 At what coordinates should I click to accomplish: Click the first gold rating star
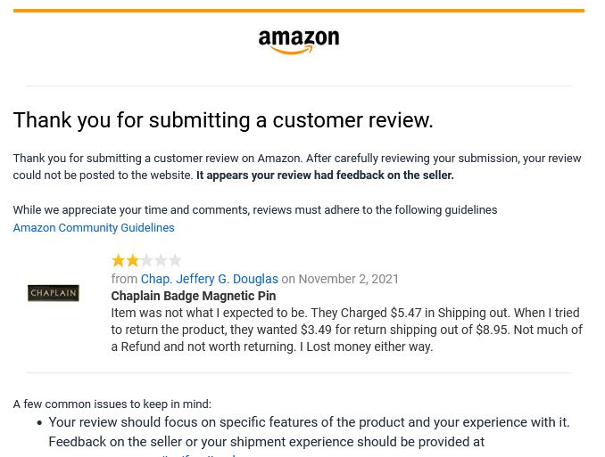(x=118, y=260)
